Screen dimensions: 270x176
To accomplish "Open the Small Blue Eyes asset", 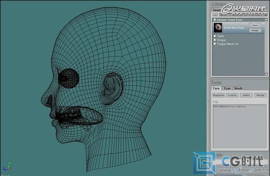I will click(255, 25).
